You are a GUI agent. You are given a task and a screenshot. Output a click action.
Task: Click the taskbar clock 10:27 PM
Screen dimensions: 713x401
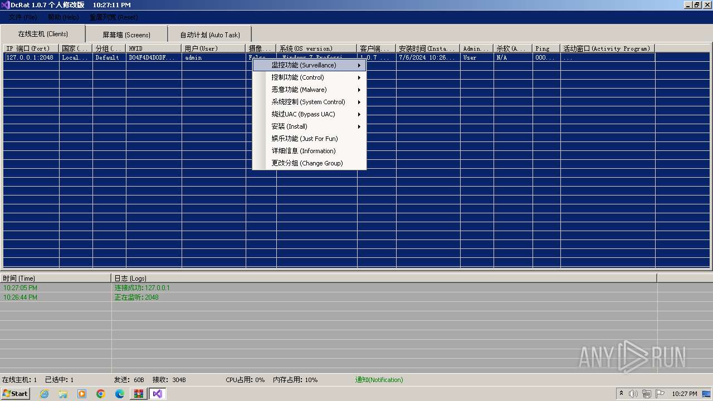[684, 394]
